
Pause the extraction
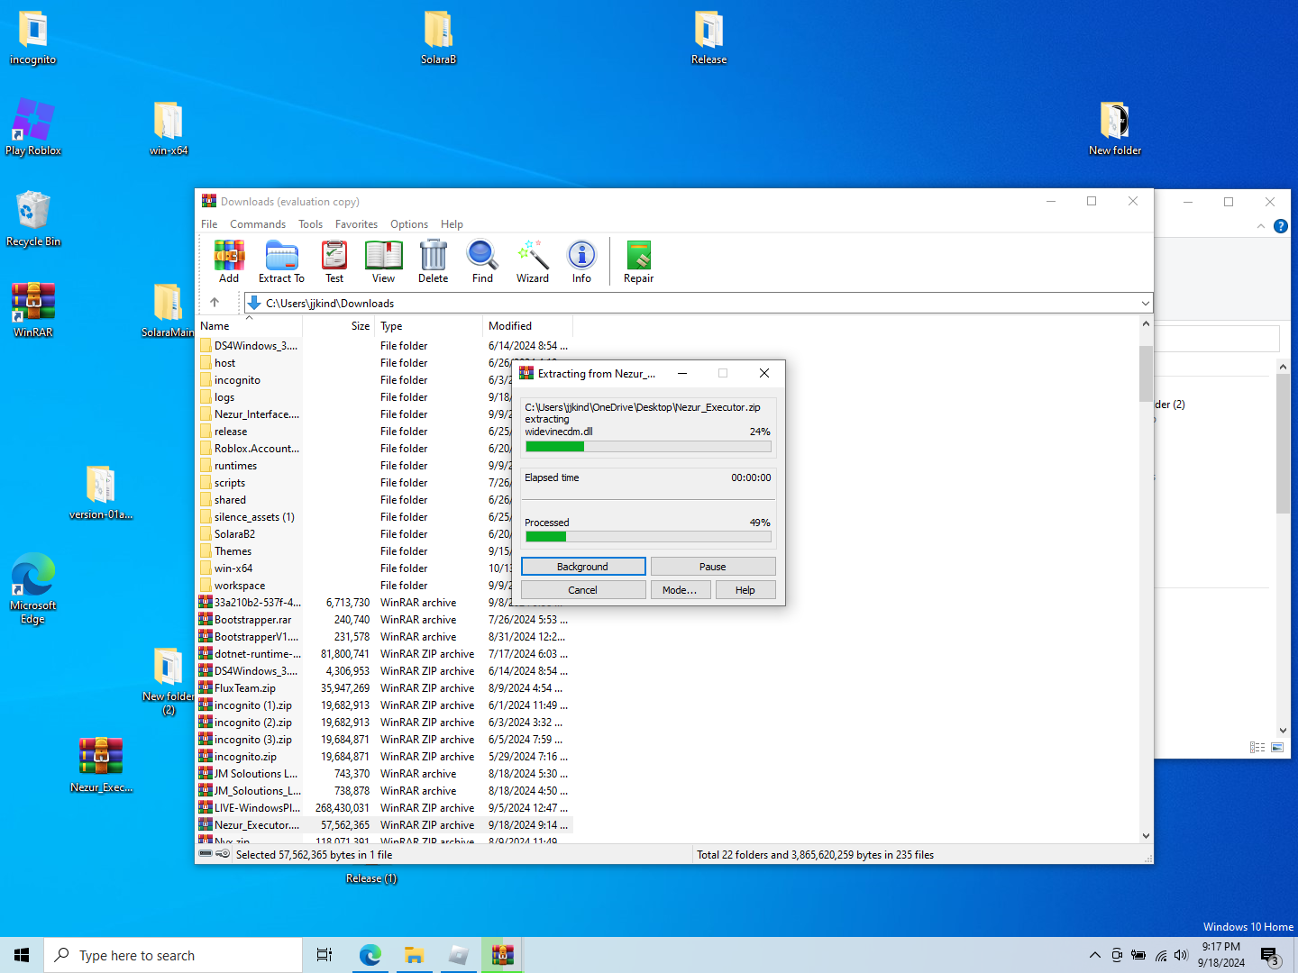pos(712,567)
